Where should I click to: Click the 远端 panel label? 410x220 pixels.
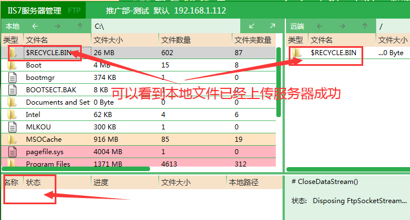[x=297, y=26]
